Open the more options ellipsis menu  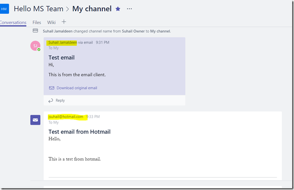(129, 9)
